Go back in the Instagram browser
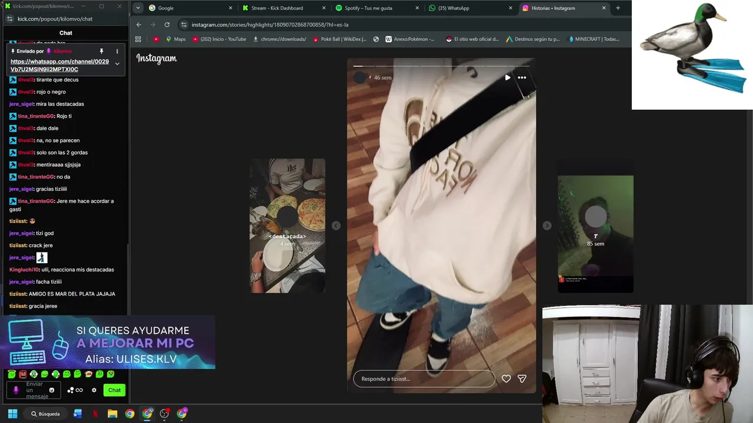753x423 pixels. point(139,25)
